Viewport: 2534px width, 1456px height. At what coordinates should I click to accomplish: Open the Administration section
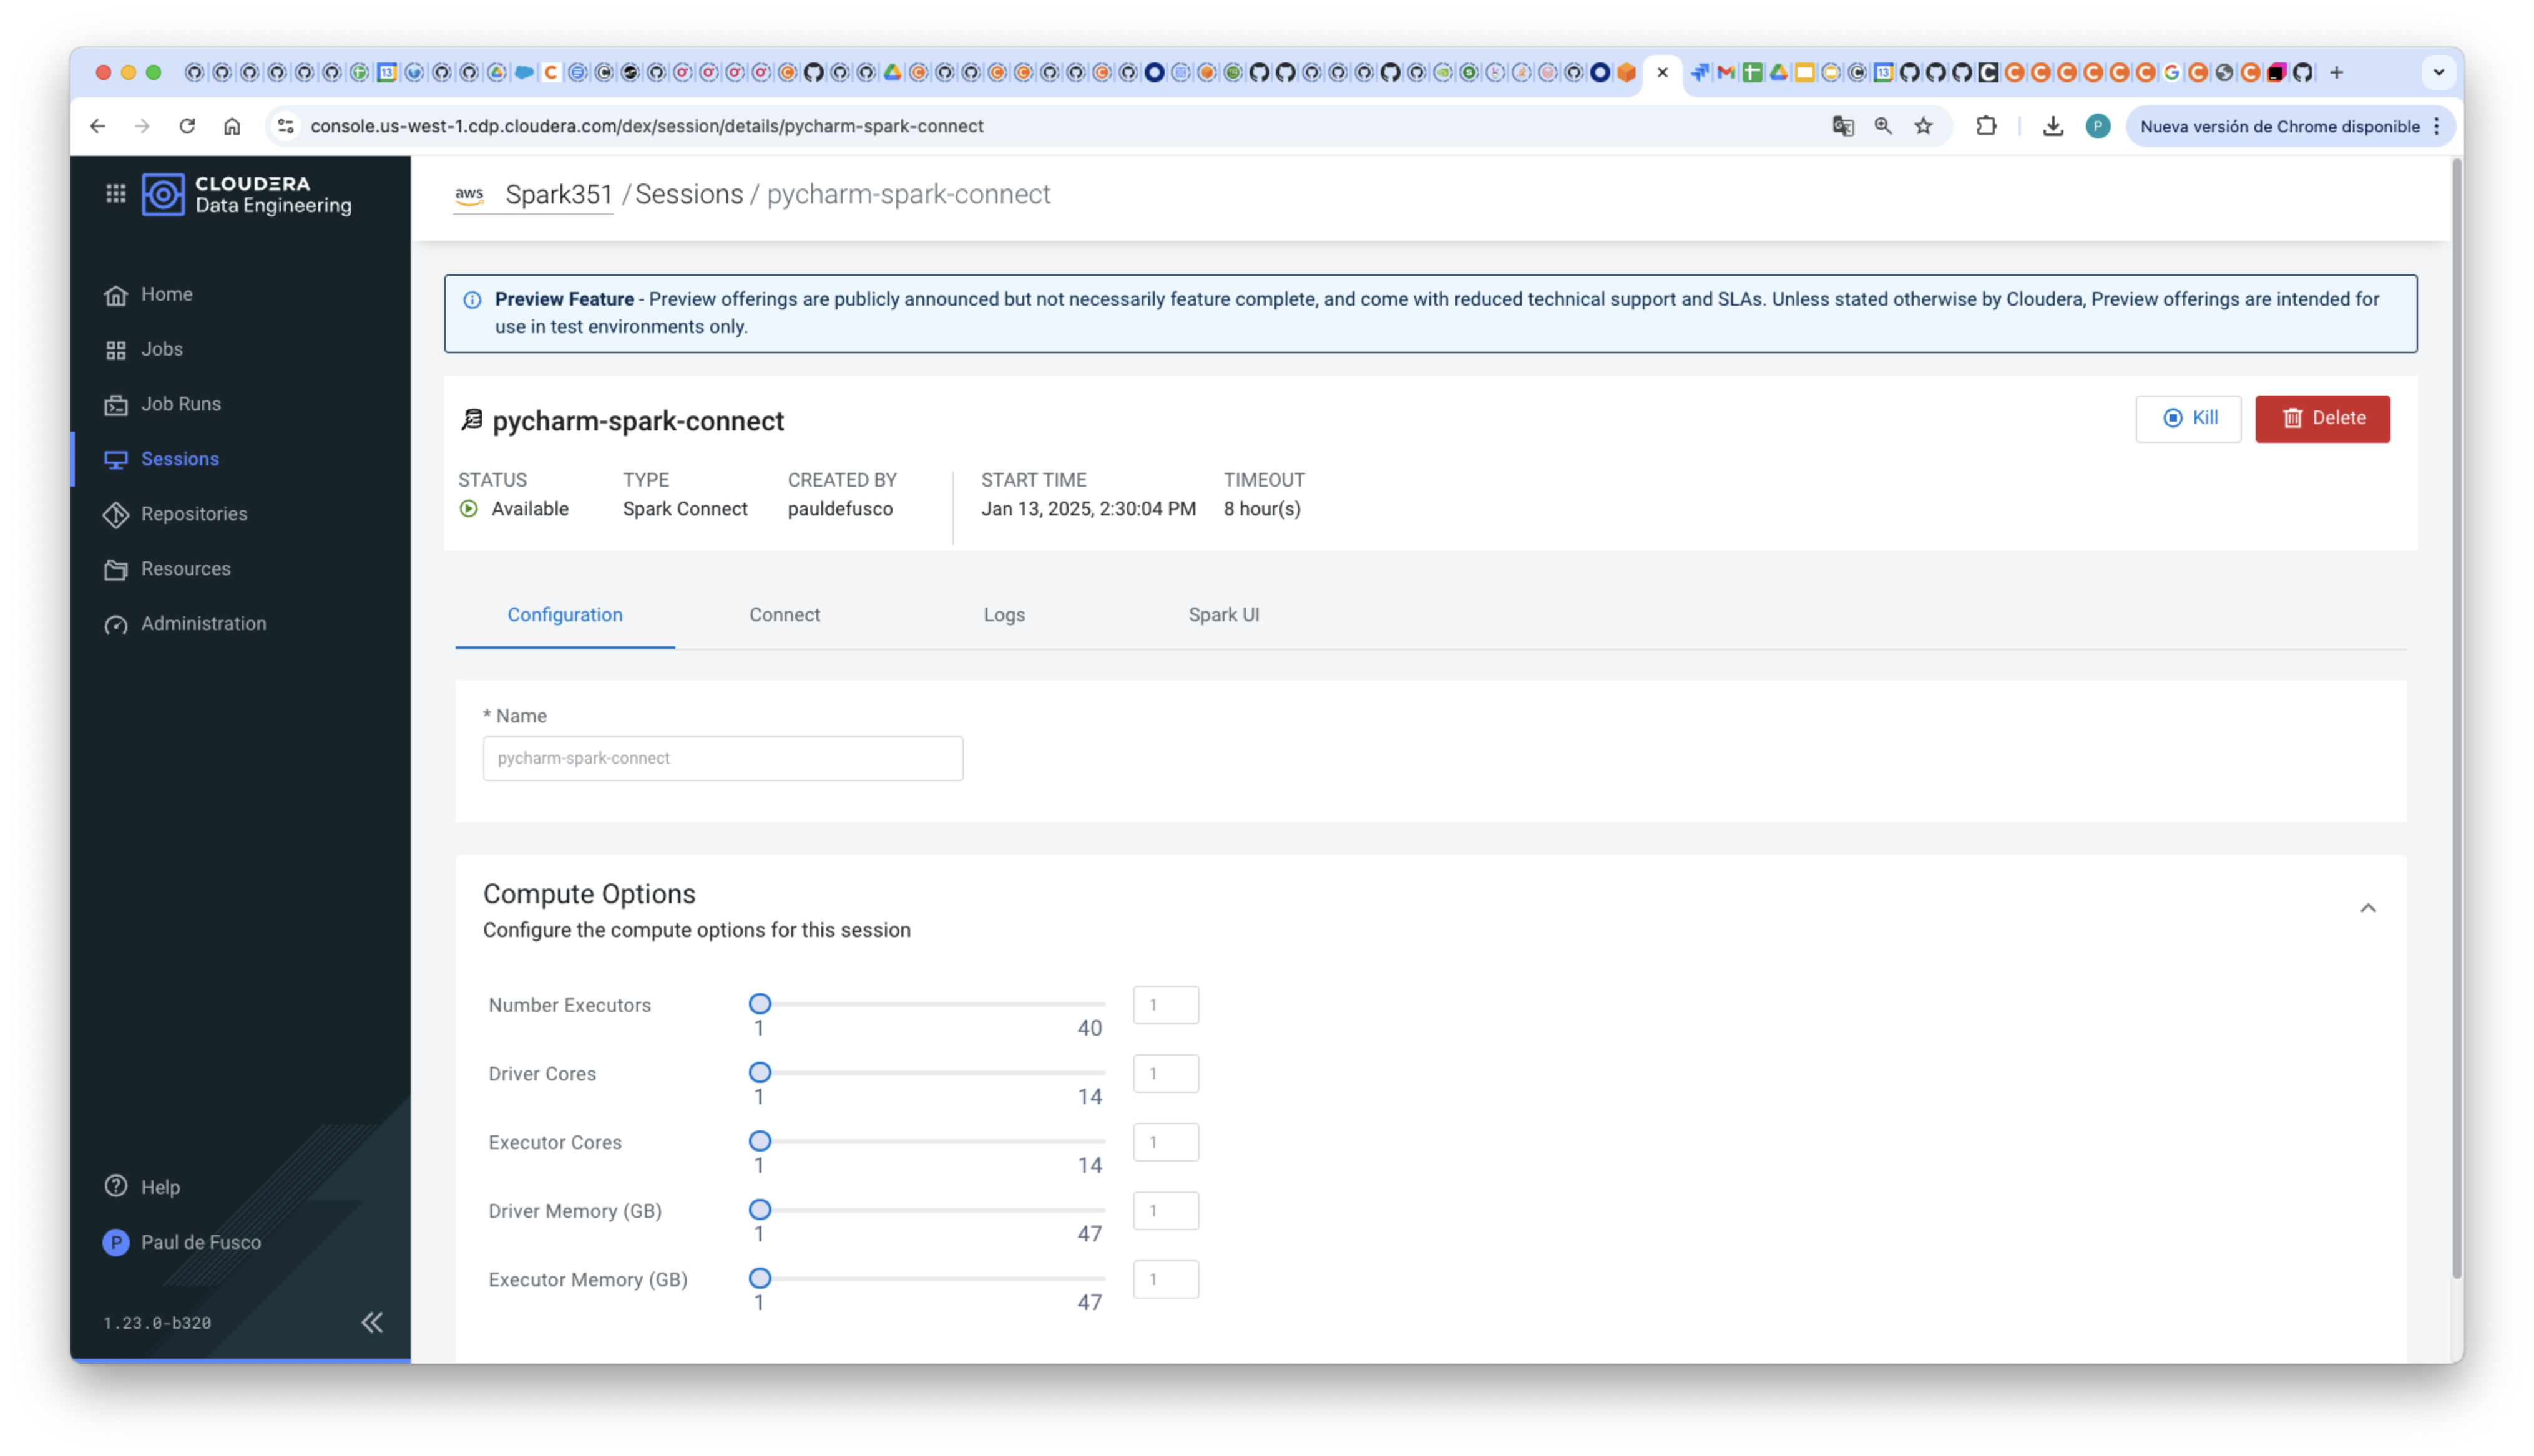[x=203, y=623]
